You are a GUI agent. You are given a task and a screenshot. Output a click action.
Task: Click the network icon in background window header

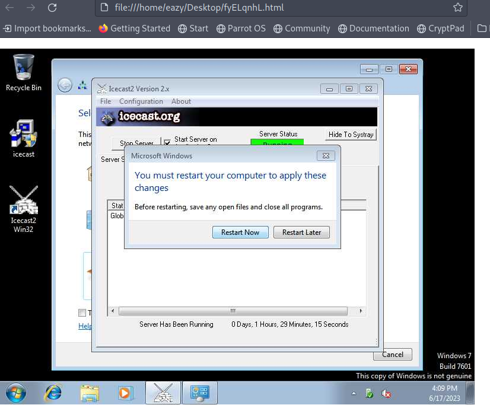coord(82,85)
